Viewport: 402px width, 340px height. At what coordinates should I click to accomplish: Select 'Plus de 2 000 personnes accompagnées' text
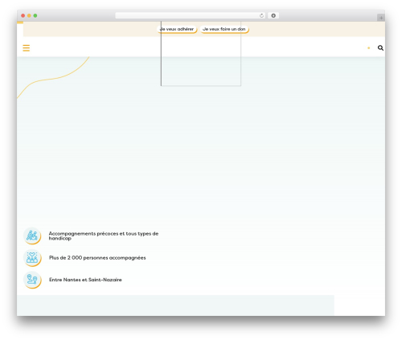pos(97,258)
